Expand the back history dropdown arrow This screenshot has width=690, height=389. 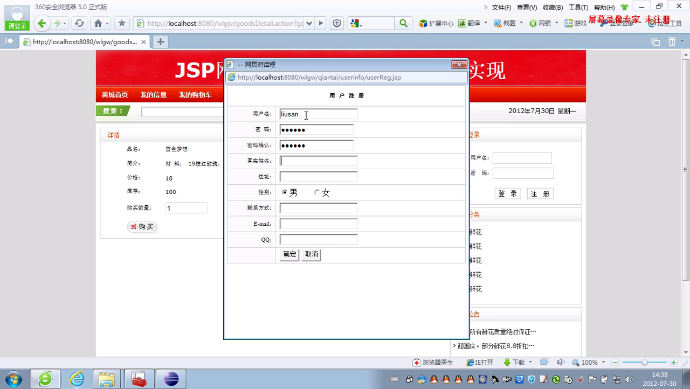pyautogui.click(x=65, y=23)
